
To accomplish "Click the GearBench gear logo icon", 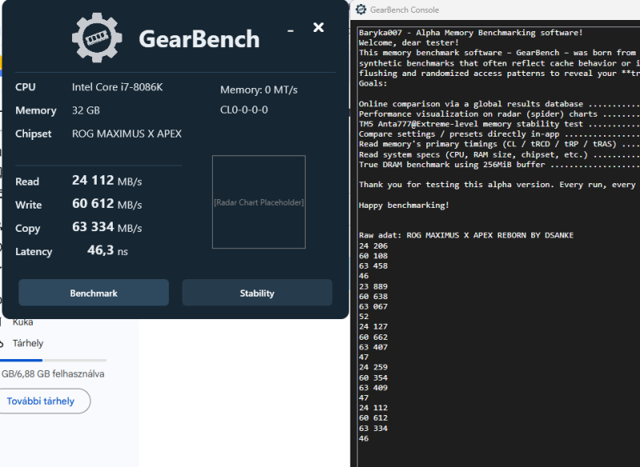I will [x=97, y=38].
